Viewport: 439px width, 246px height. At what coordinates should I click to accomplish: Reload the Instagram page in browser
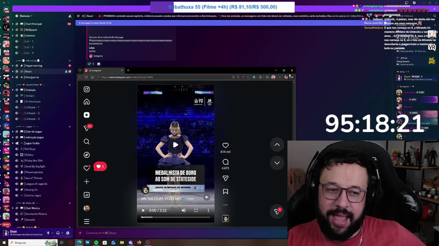(86, 77)
